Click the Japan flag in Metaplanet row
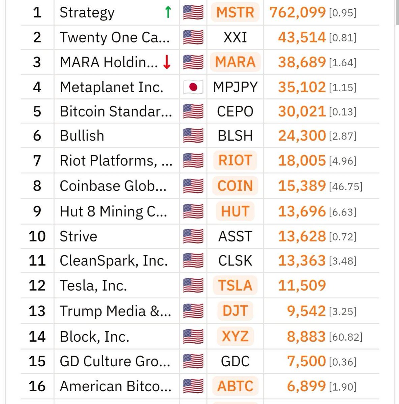 pos(193,88)
